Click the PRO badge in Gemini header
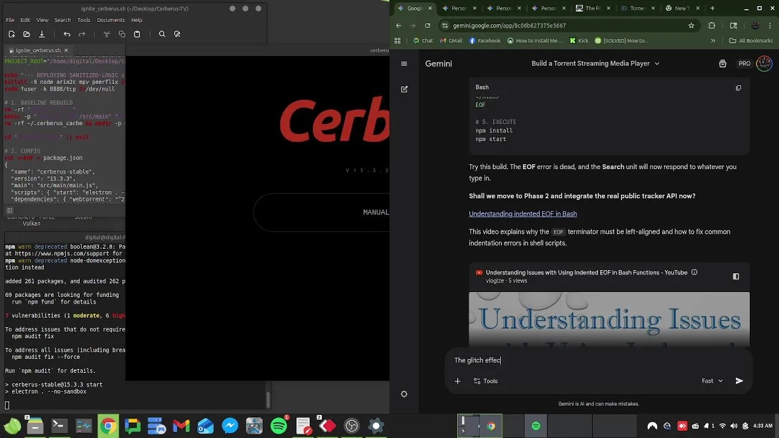The width and height of the screenshot is (779, 438). (x=744, y=63)
